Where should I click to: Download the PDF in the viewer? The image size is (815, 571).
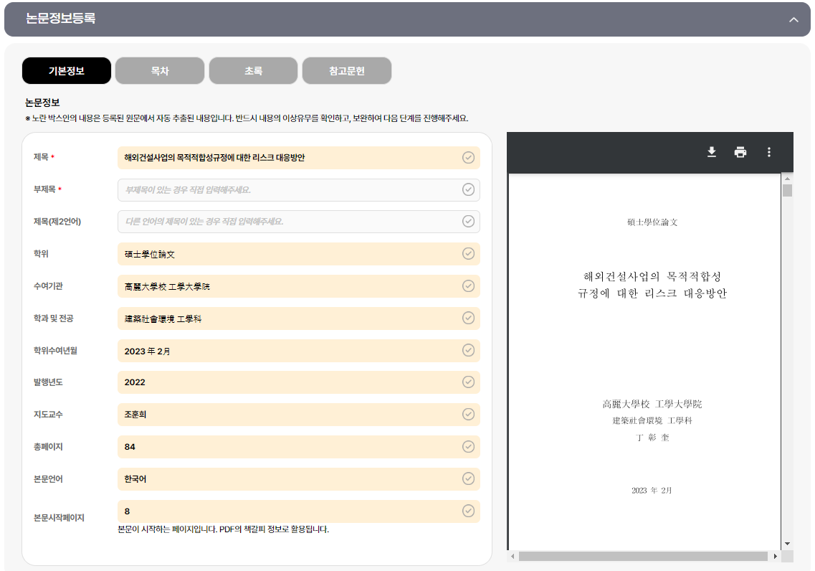(x=711, y=152)
